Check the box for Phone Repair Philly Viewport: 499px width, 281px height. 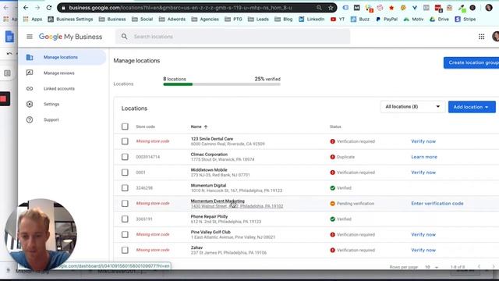pyautogui.click(x=125, y=219)
